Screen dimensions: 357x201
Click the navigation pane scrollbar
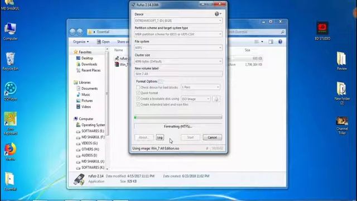click(107, 93)
